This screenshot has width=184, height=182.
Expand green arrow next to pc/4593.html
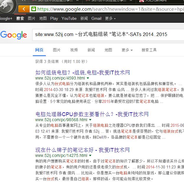coord(88,78)
